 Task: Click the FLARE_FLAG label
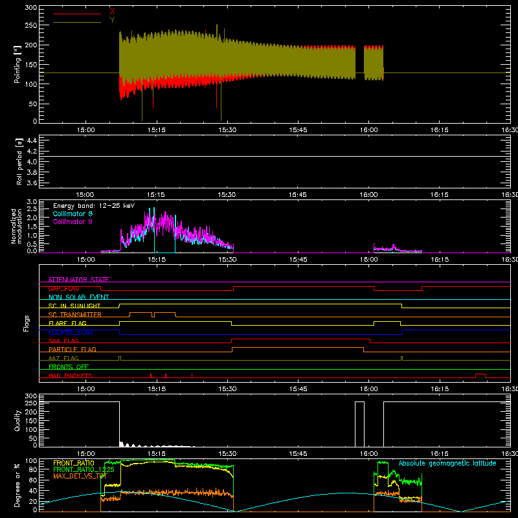coord(67,323)
